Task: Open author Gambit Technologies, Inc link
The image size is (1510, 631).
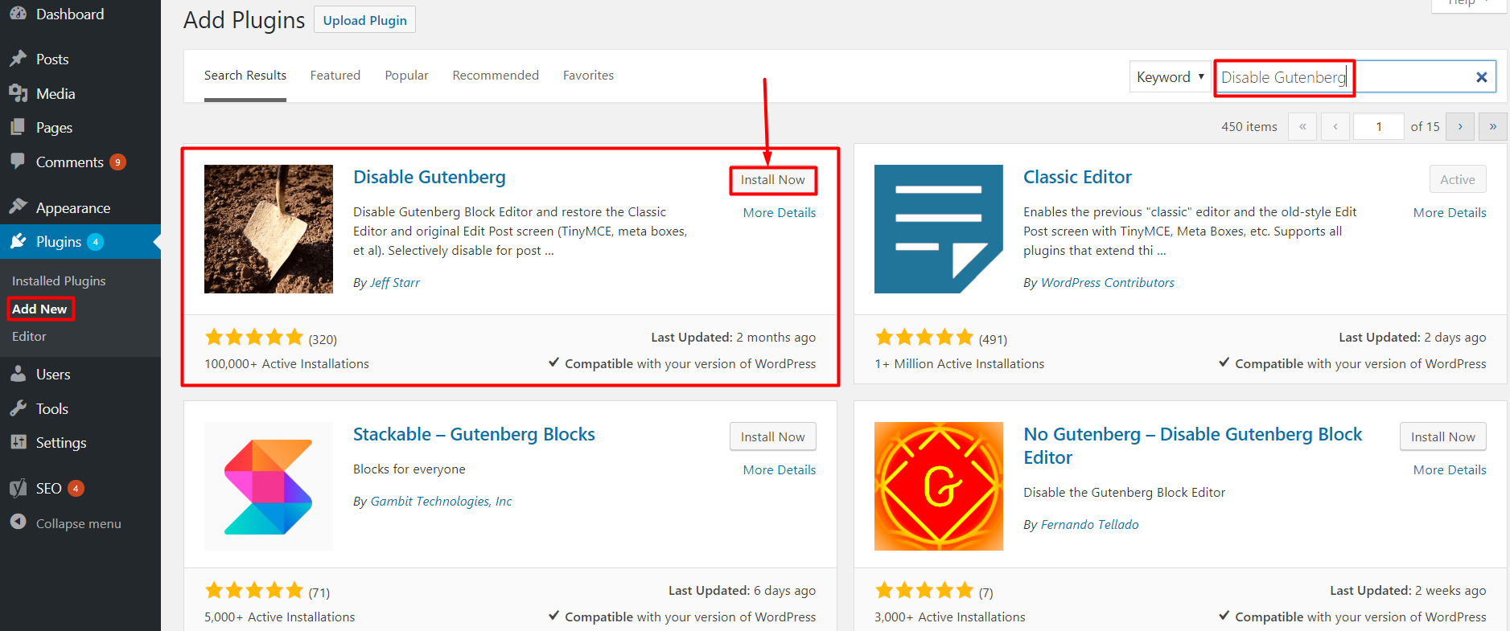Action: [441, 501]
